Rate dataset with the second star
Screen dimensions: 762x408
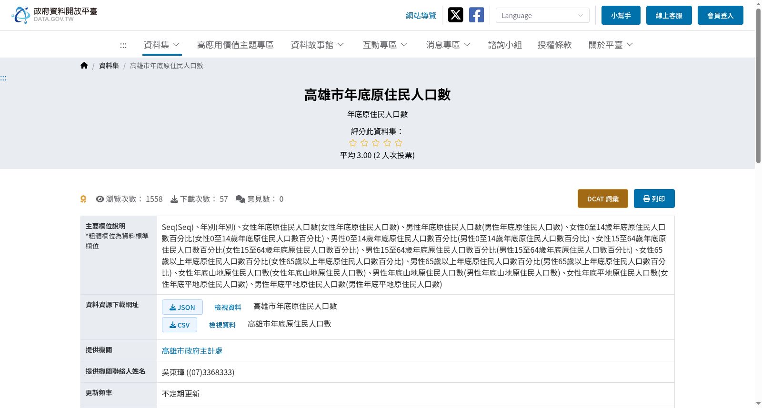point(364,143)
